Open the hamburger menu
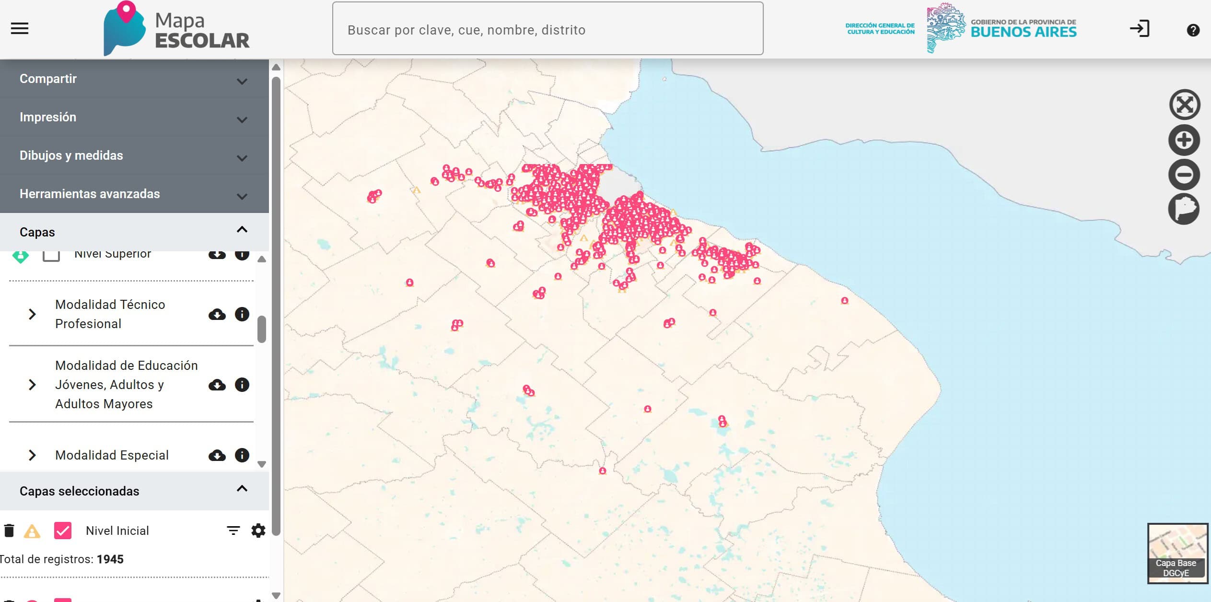This screenshot has width=1211, height=602. tap(20, 29)
